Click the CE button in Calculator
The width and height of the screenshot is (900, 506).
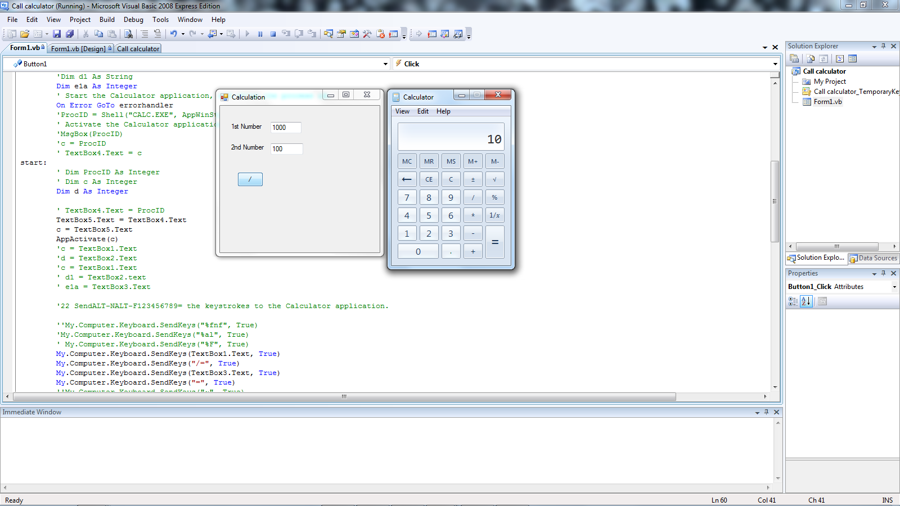tap(429, 179)
